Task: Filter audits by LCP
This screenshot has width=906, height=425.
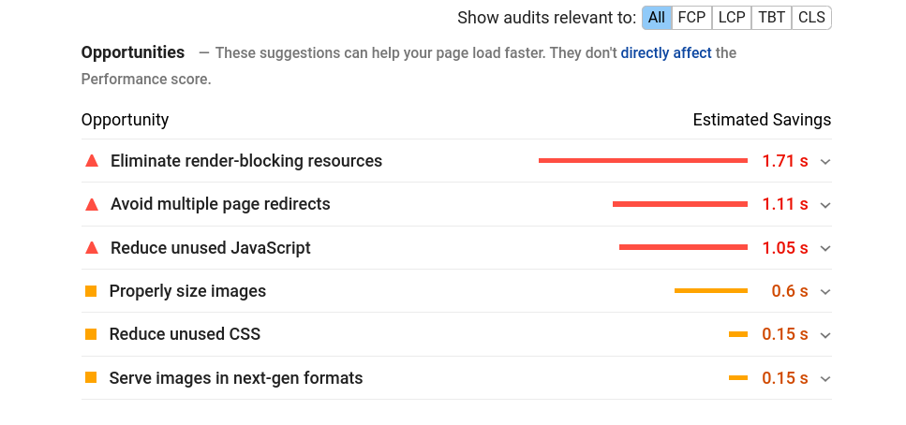Action: (732, 18)
